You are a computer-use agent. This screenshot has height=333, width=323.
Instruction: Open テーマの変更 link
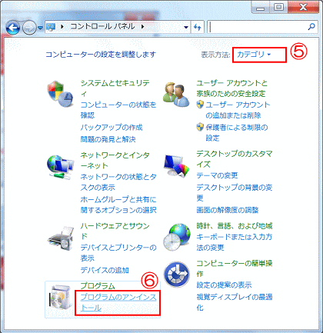[217, 175]
